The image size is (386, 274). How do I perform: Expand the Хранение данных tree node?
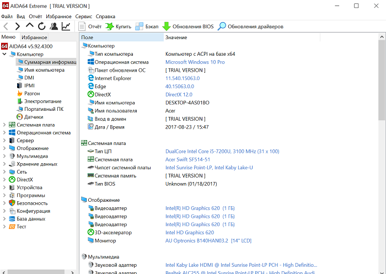[x=4, y=164]
